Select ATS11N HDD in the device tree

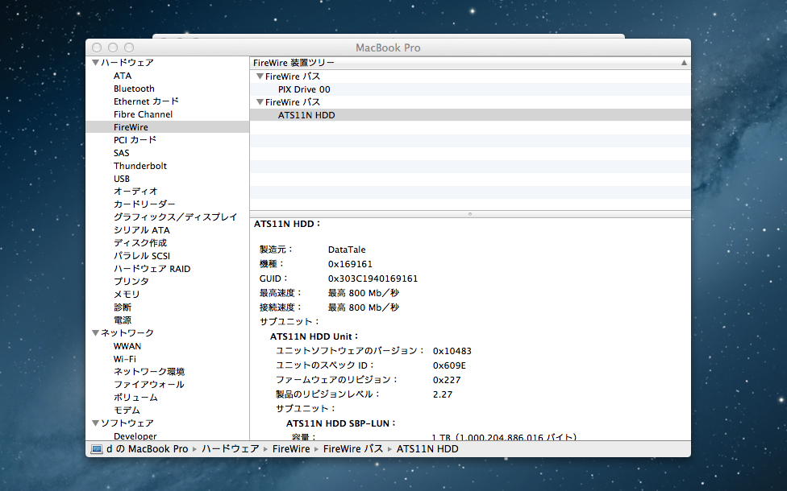(306, 115)
